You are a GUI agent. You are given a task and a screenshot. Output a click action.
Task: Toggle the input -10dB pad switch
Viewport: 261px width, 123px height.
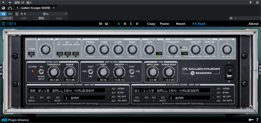click(31, 53)
